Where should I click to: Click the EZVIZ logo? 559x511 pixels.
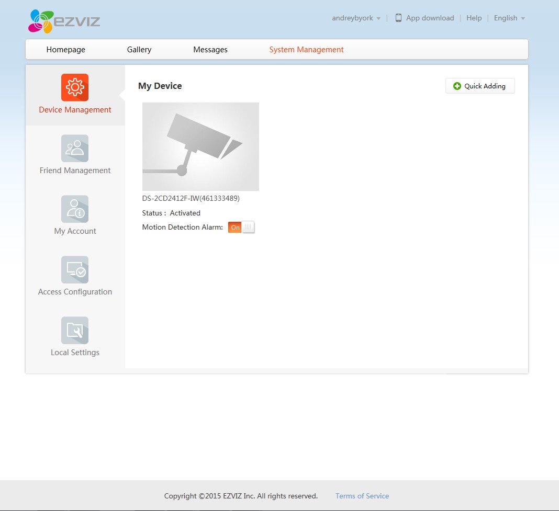coord(64,21)
